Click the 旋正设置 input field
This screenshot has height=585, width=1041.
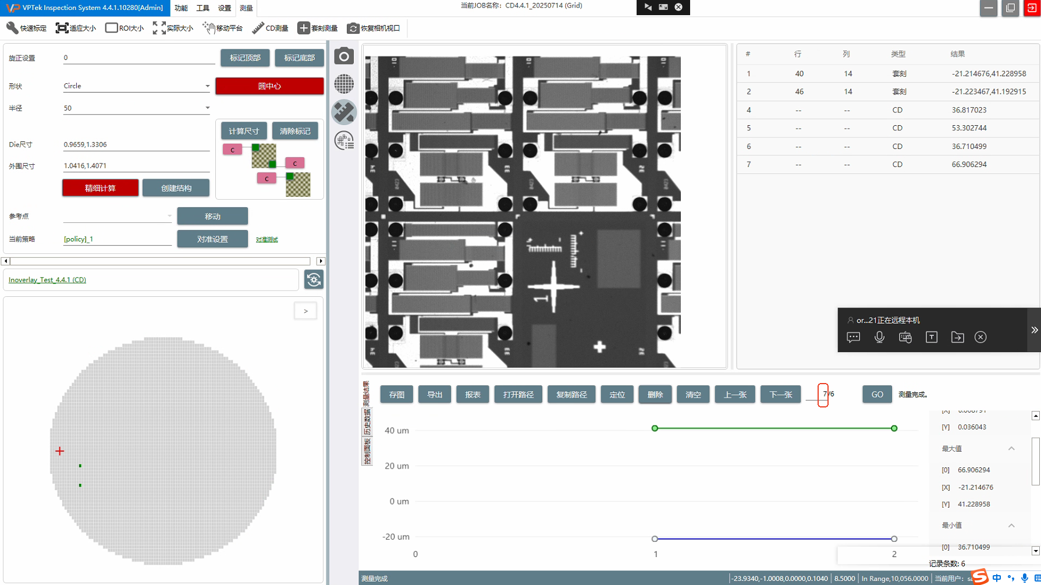138,58
